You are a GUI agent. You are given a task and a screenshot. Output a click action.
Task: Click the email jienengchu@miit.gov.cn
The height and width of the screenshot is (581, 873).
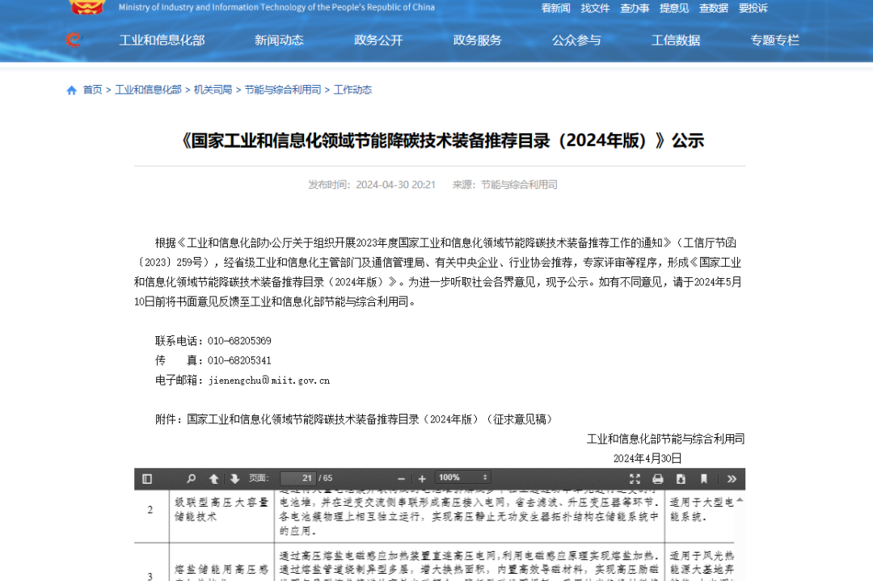[x=269, y=381]
